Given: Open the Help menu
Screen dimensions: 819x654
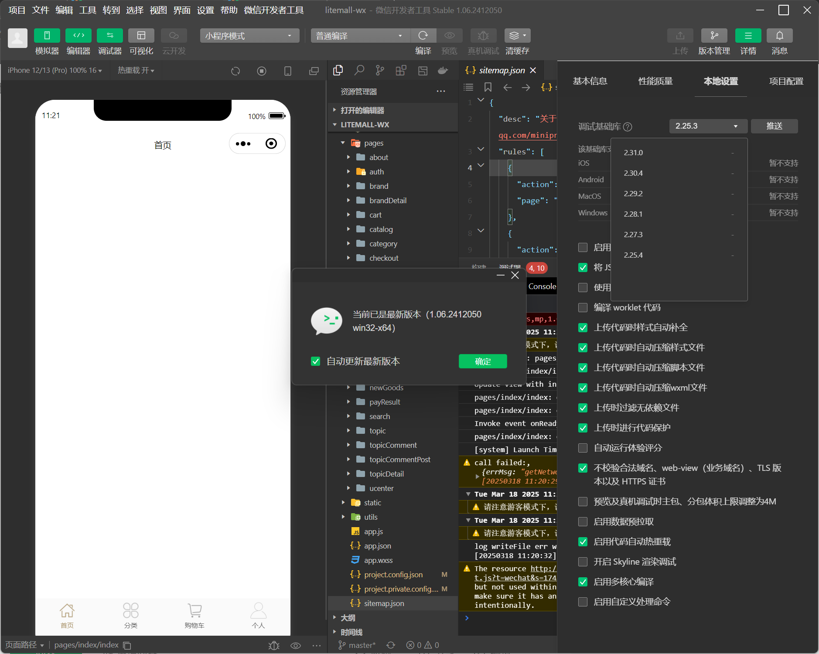Looking at the screenshot, I should [229, 10].
